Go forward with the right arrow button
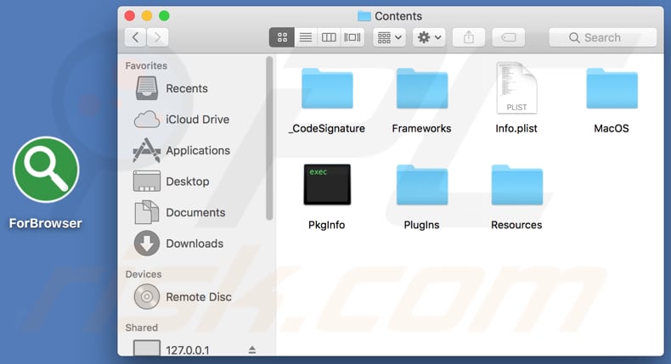The height and width of the screenshot is (364, 671). click(x=157, y=37)
